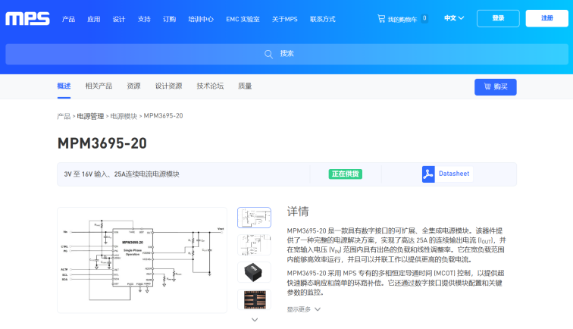573x329 pixels.
Task: Expand description with 显示更多
Action: click(303, 309)
